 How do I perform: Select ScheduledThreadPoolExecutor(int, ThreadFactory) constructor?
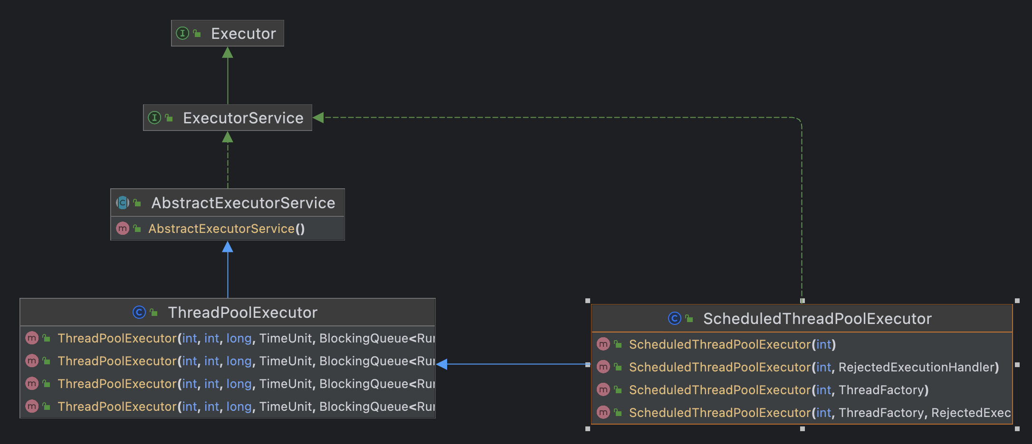pyautogui.click(x=778, y=390)
